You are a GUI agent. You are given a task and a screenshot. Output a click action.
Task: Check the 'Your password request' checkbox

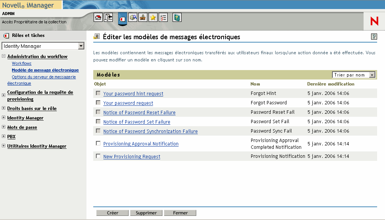(98, 102)
